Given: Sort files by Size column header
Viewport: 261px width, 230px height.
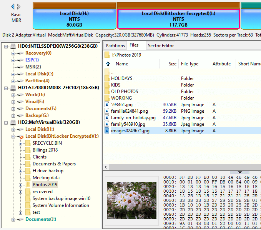Looking at the screenshot, I should (173, 64).
